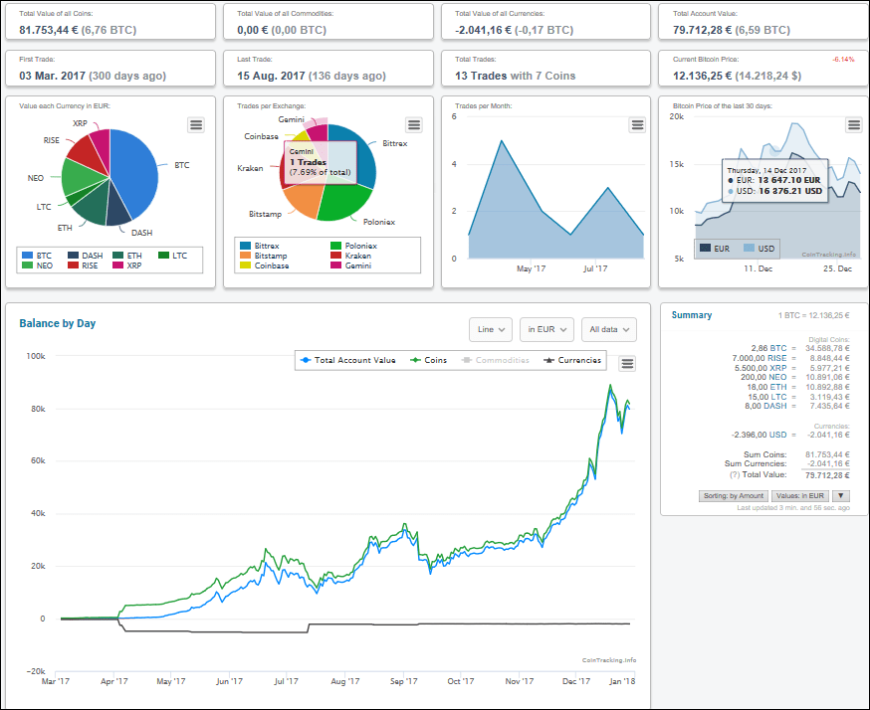Click Values: in EUR button

point(799,496)
